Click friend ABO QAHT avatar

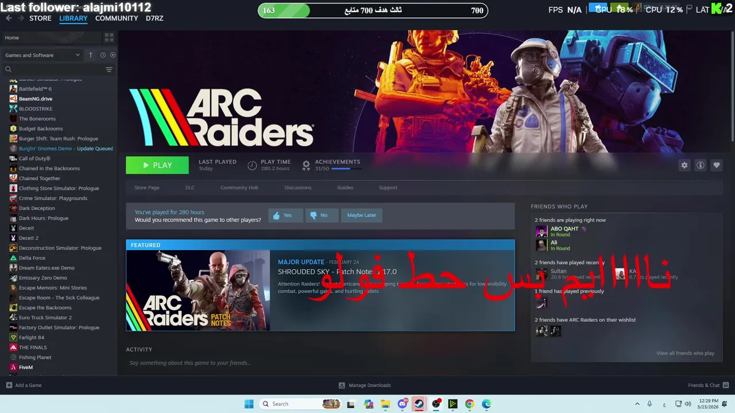point(541,232)
